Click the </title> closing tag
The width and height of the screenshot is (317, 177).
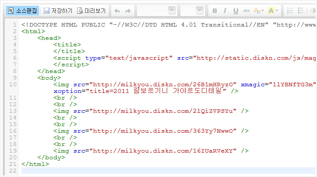pos(69,51)
